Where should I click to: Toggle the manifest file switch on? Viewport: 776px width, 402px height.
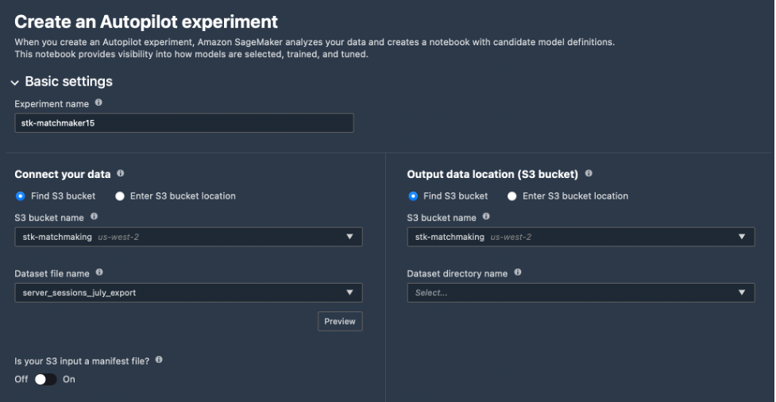[x=45, y=379]
